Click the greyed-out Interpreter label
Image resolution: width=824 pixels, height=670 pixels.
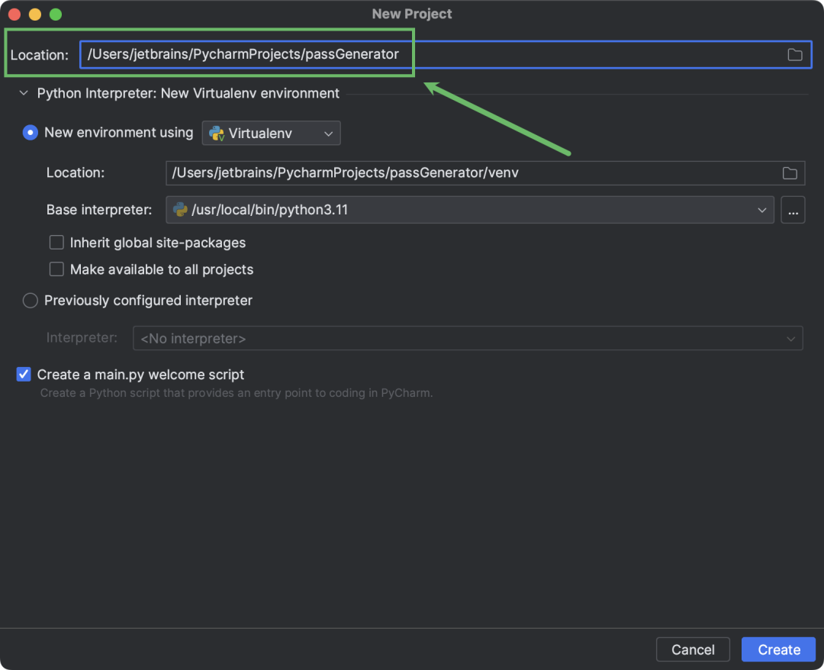coord(82,338)
